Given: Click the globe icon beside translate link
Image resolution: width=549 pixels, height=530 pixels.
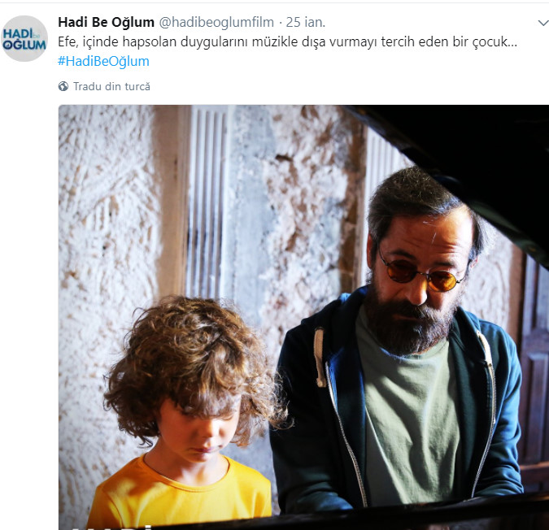Looking at the screenshot, I should coord(63,86).
